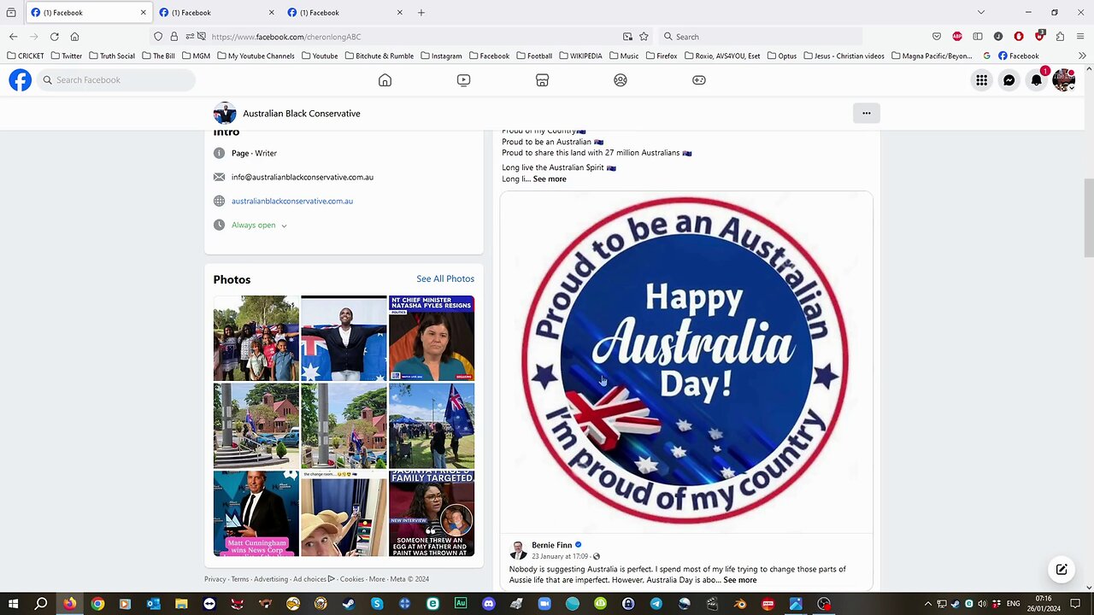Click Privacy footer link
Viewport: 1094px width, 615px height.
point(215,579)
